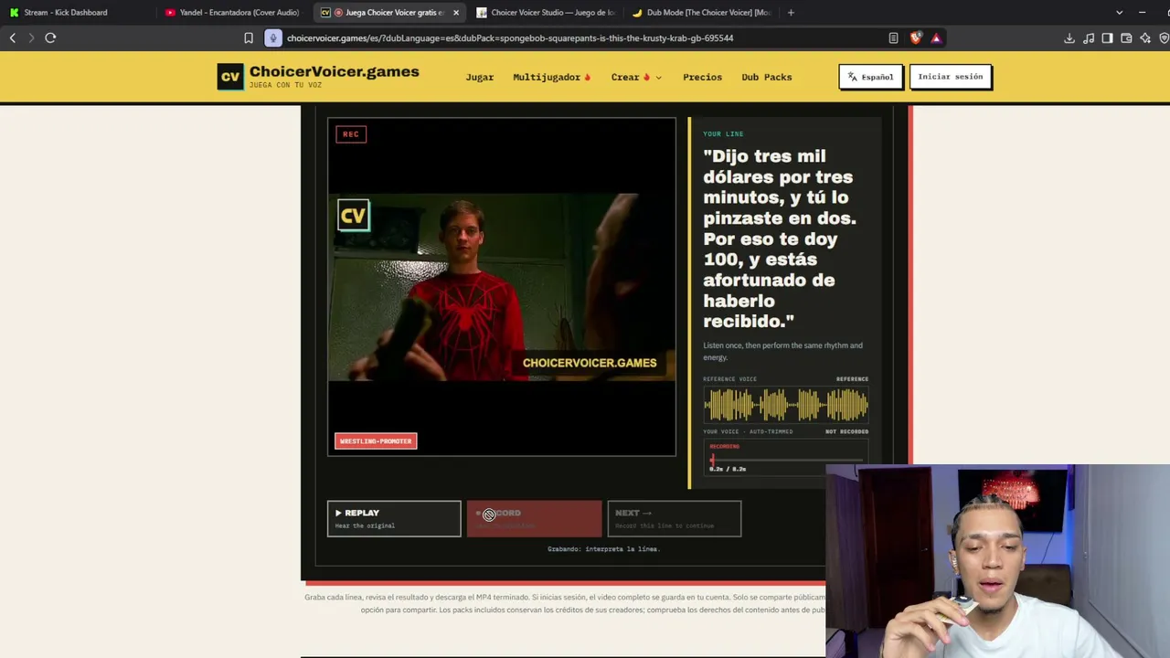Click the Iniciar sesión button
Viewport: 1170px width, 658px height.
pos(951,77)
